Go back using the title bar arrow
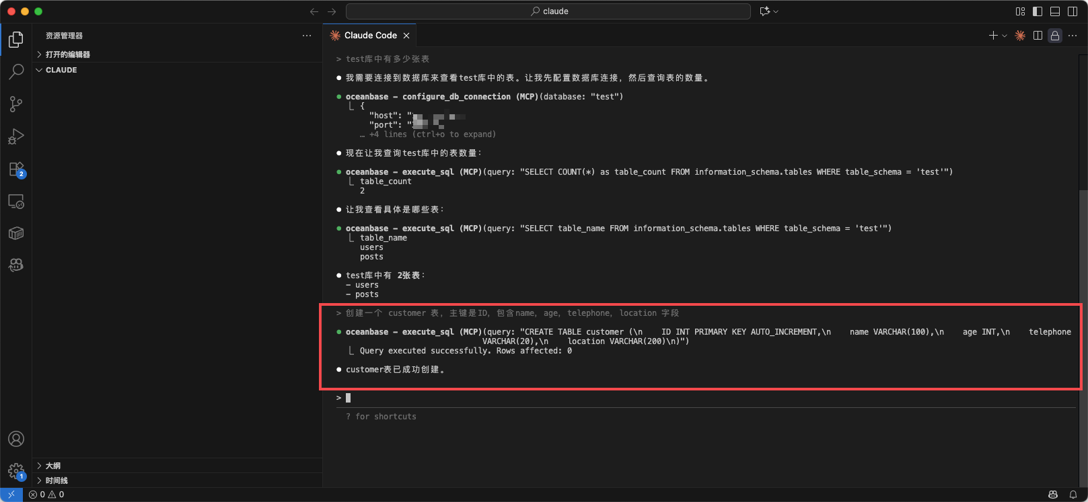The height and width of the screenshot is (502, 1088). click(314, 11)
